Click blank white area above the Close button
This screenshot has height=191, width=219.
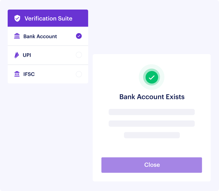point(152,148)
